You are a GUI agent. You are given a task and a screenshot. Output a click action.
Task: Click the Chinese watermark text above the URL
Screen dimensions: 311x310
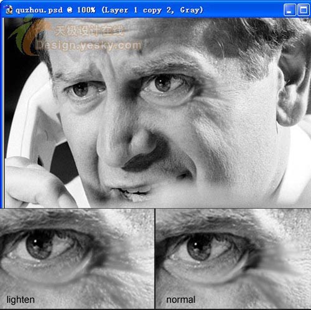pos(90,31)
